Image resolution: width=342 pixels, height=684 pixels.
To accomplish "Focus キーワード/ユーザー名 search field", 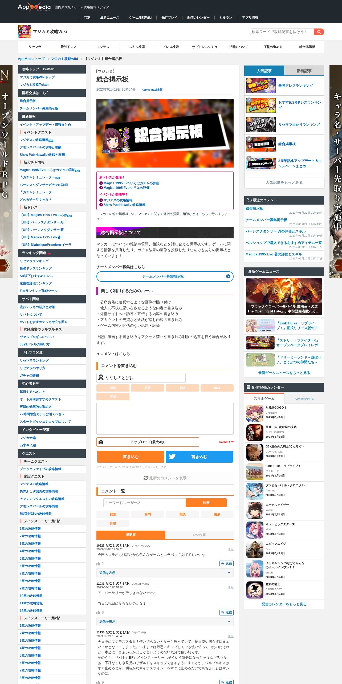I will (x=144, y=503).
